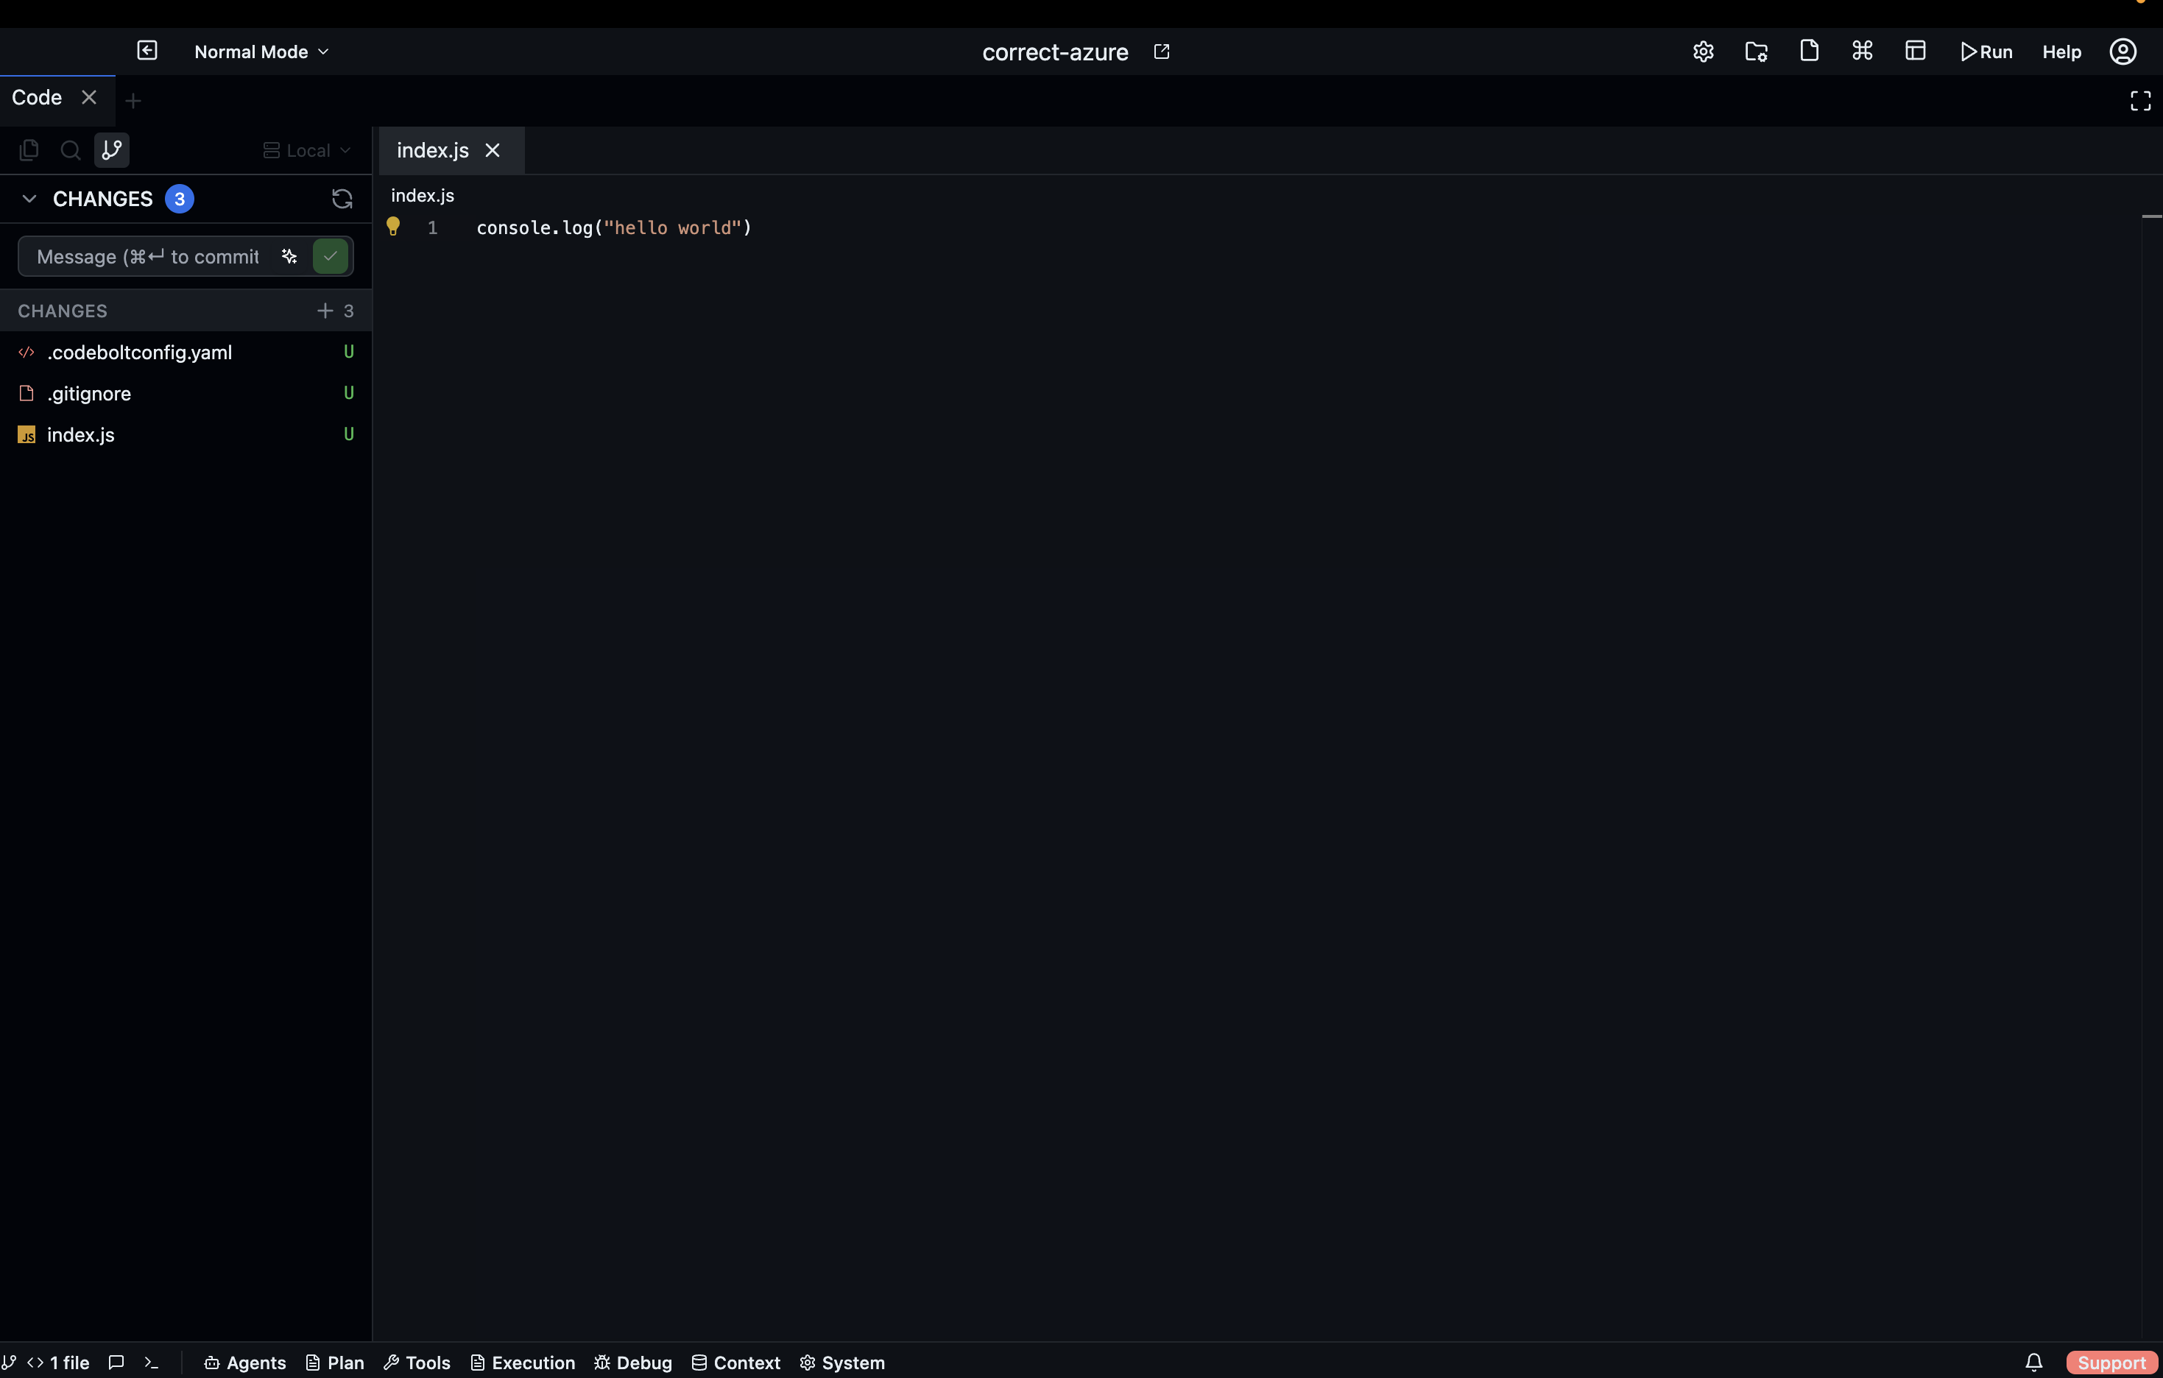Select the source control panel icon
This screenshot has height=1378, width=2163.
click(111, 150)
